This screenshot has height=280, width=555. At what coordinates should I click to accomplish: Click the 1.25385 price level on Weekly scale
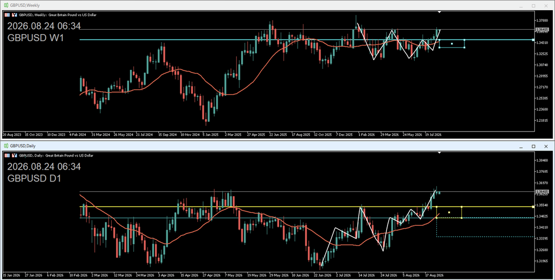543,98
